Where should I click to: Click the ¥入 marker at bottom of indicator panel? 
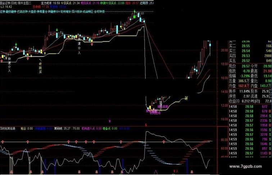tap(176, 171)
